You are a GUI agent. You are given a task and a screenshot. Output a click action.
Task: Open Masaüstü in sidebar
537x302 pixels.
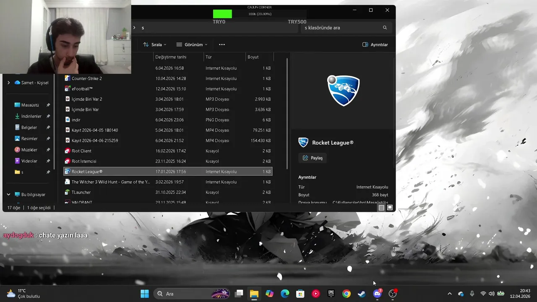tap(30, 105)
